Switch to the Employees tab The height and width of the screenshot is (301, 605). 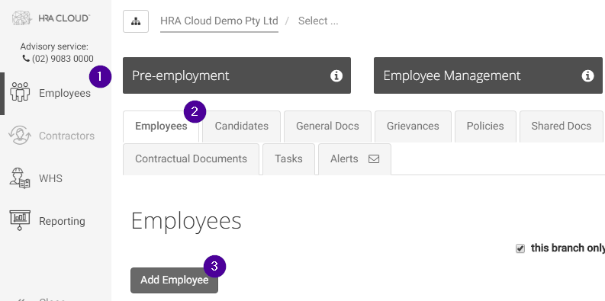pyautogui.click(x=161, y=126)
